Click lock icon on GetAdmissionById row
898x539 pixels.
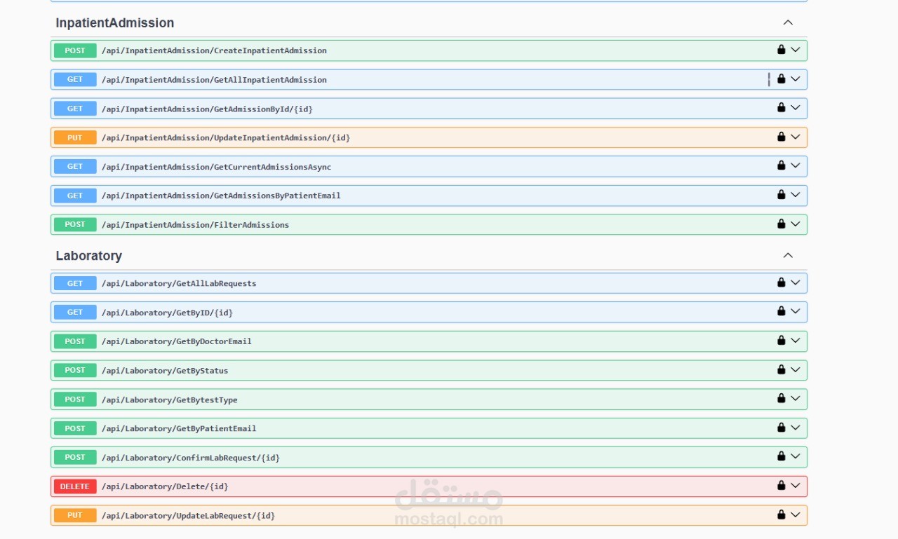coord(781,107)
